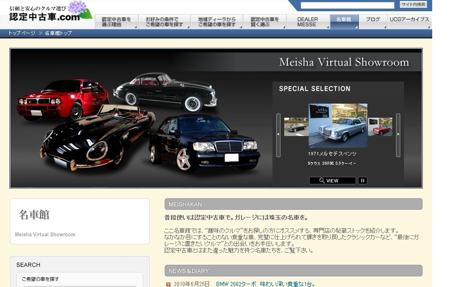
Task: Pick the red convertible thumbnail on the right
Action: pos(380,127)
